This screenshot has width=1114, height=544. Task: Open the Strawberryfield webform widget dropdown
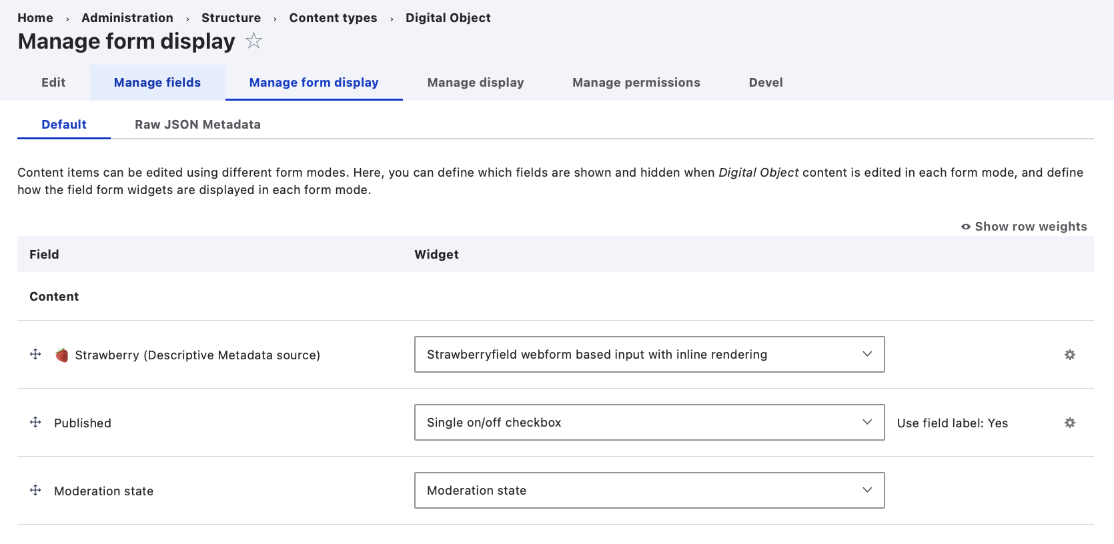(x=649, y=355)
